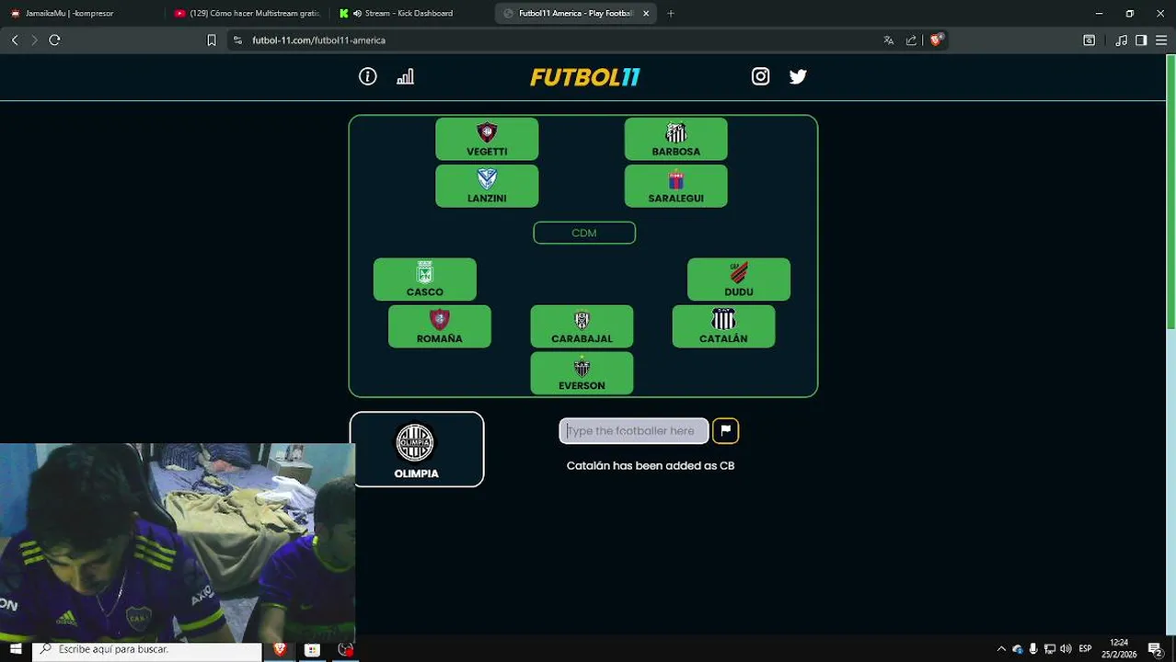Show hidden system tray icons

pyautogui.click(x=1001, y=649)
